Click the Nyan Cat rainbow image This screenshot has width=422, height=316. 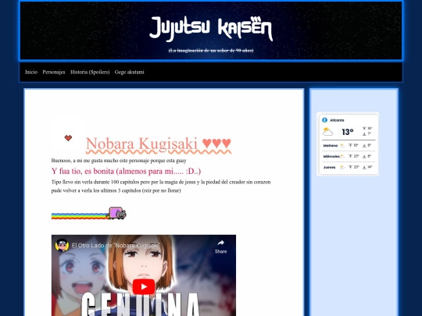(89, 213)
